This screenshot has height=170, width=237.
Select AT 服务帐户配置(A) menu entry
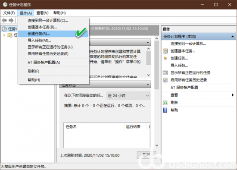53,63
